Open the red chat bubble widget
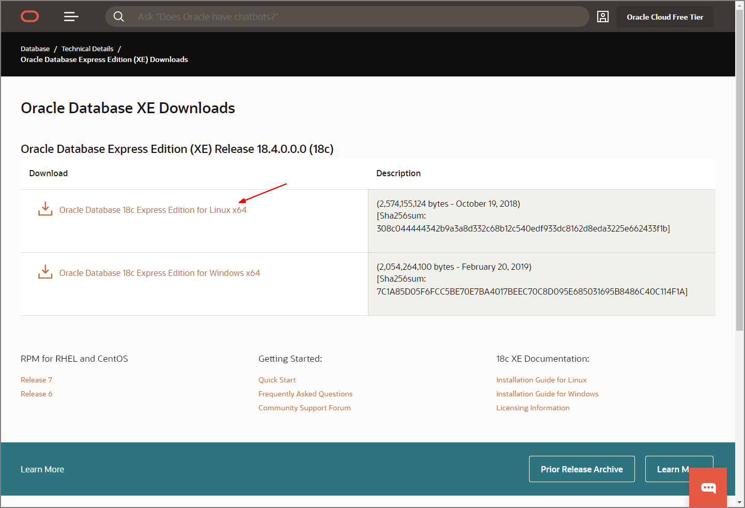This screenshot has width=745, height=508. tap(708, 487)
